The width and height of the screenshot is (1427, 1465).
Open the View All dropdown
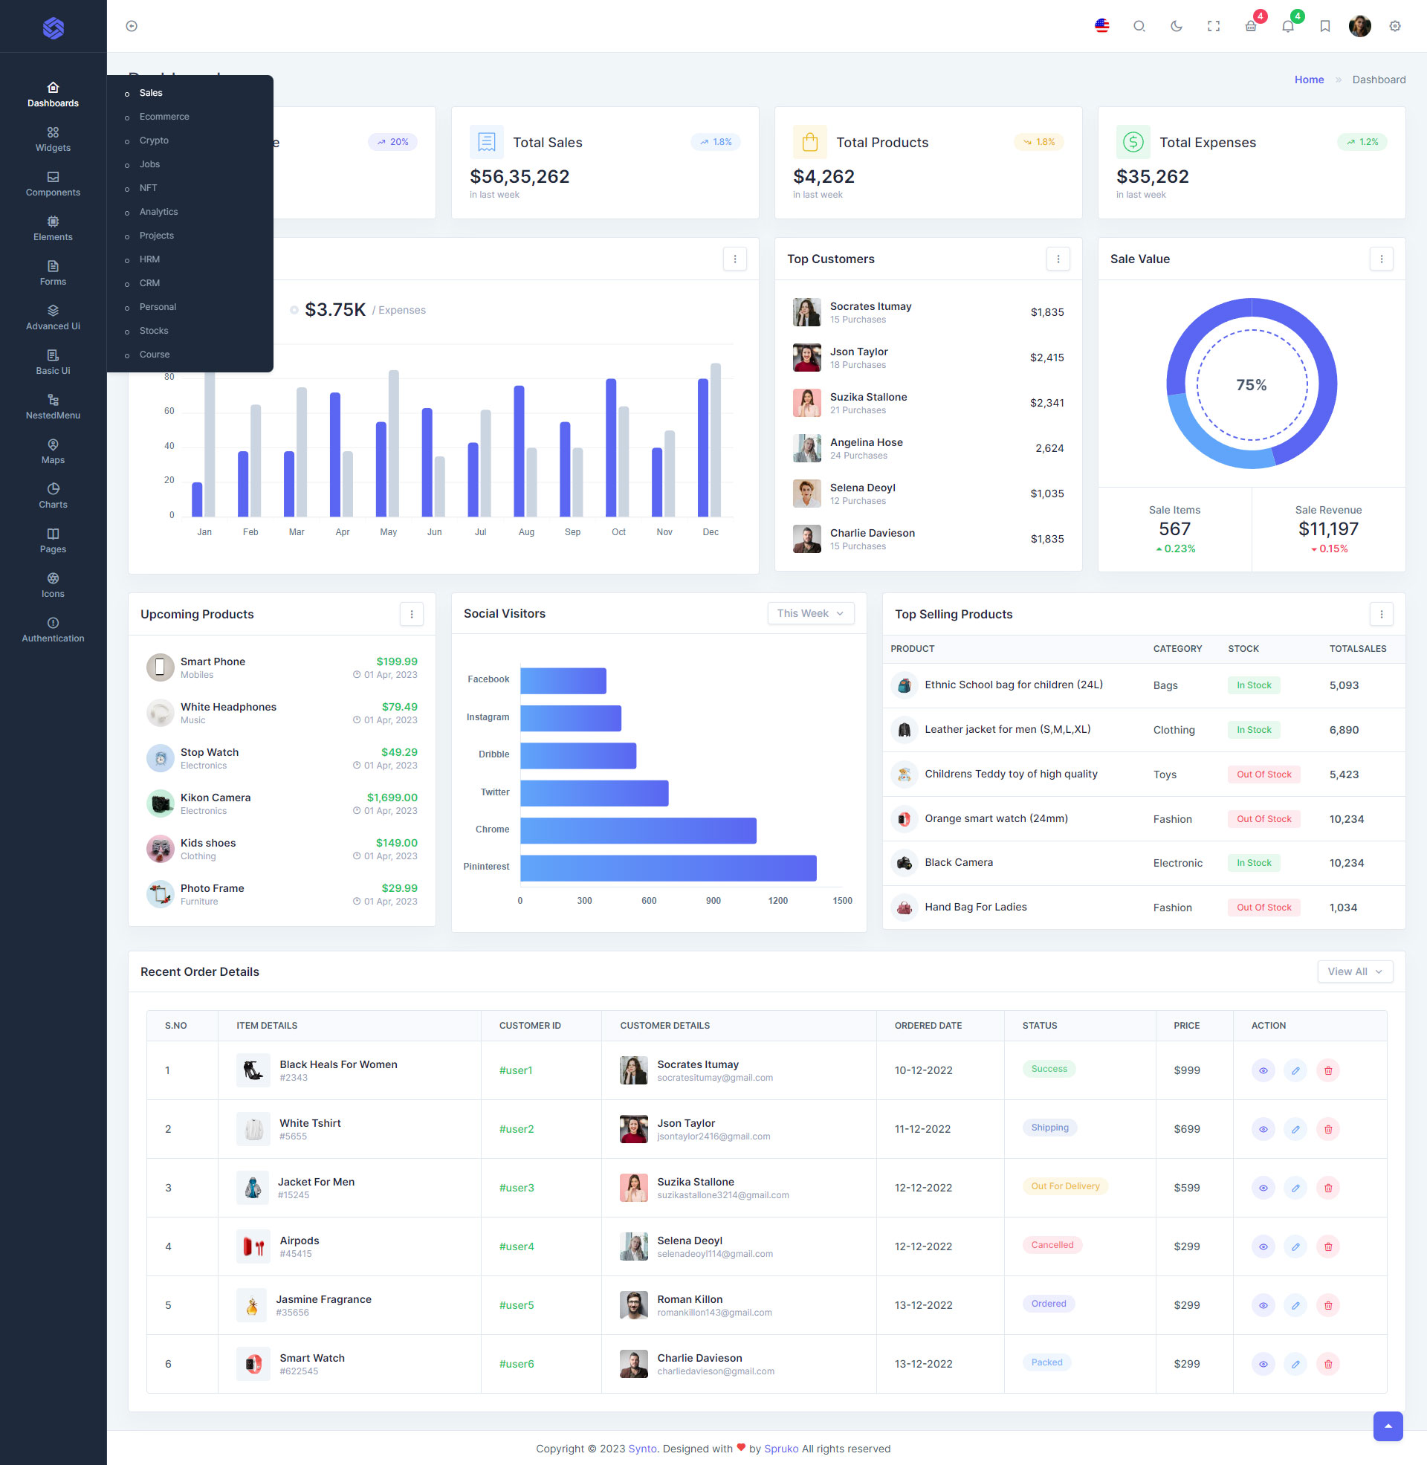tap(1354, 971)
